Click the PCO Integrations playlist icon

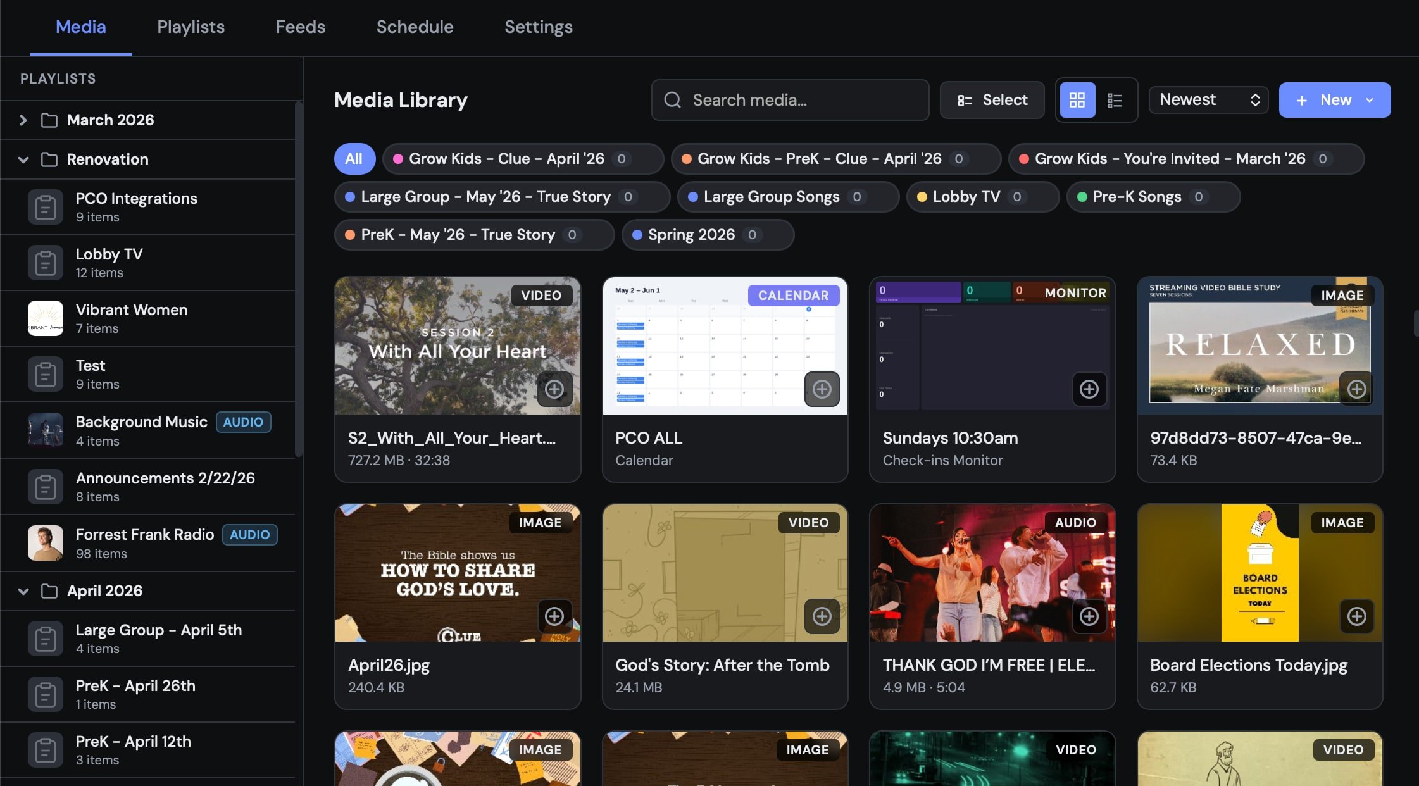pos(46,207)
